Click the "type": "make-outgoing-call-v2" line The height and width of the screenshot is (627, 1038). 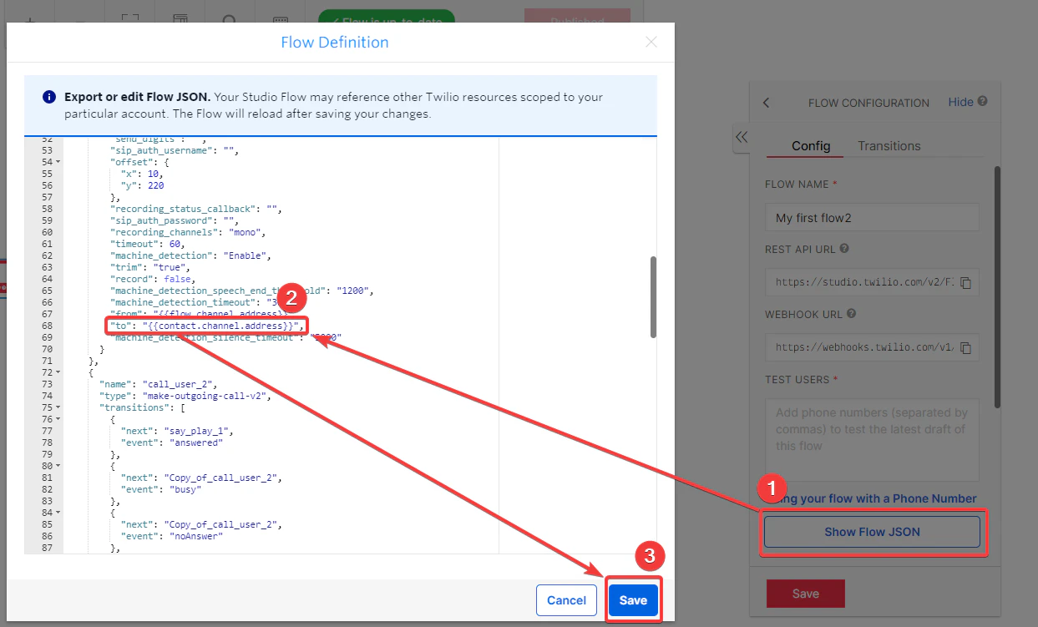(x=185, y=396)
